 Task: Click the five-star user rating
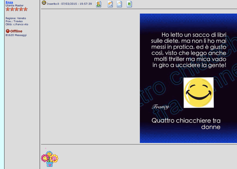[17, 9]
